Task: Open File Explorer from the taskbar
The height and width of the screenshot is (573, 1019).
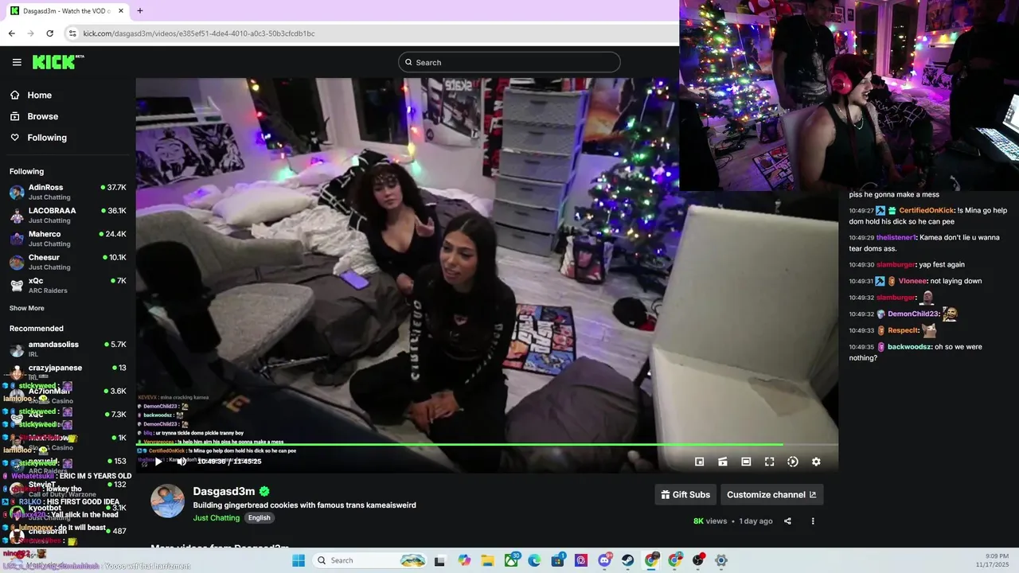Action: 487,560
